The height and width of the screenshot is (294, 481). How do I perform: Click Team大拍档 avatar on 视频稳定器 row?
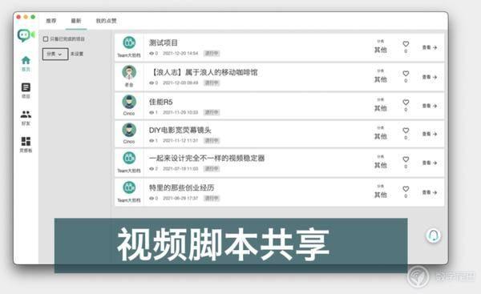pos(129,158)
